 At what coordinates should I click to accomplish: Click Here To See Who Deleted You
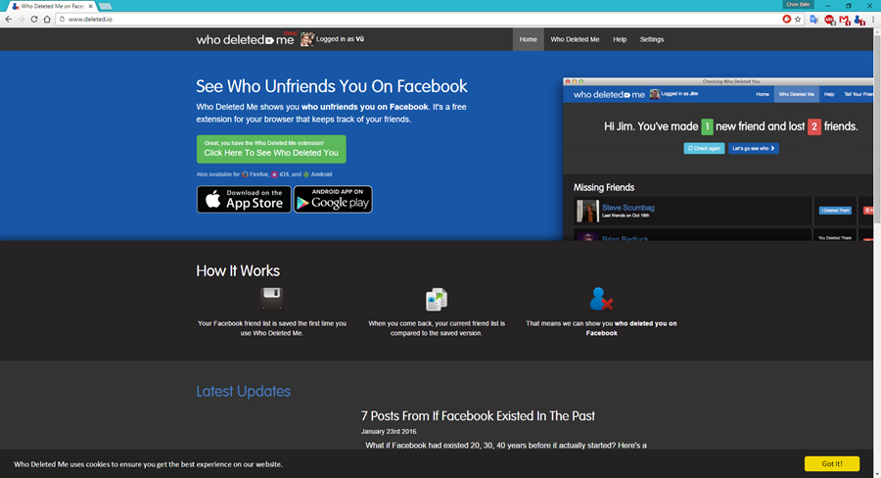pyautogui.click(x=271, y=149)
